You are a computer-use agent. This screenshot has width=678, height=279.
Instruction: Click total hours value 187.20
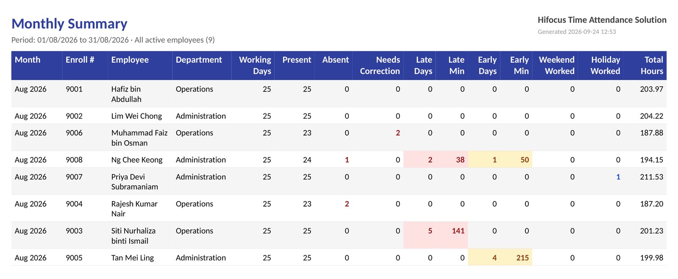[x=652, y=204]
